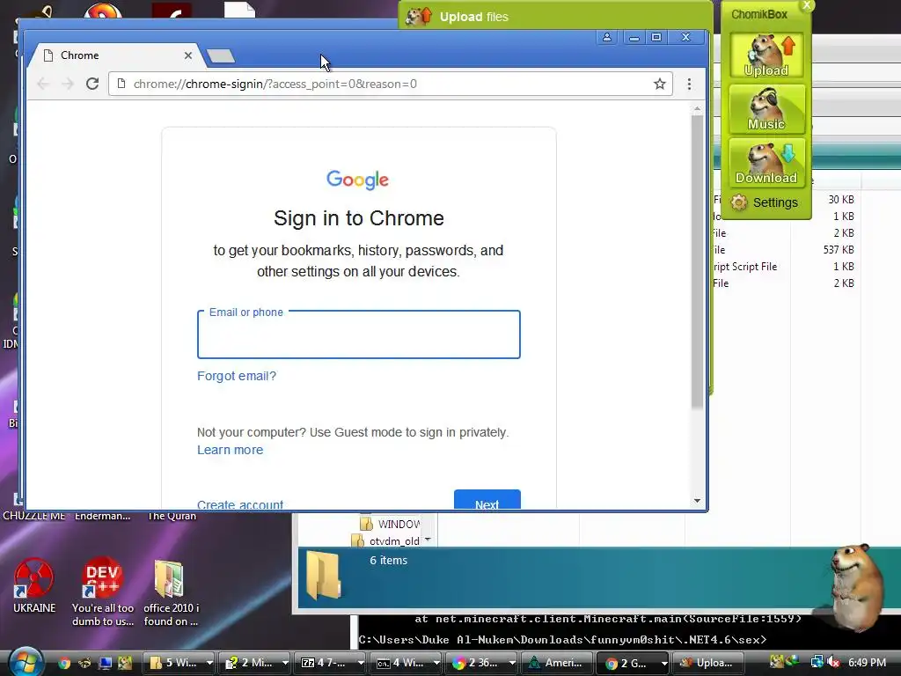Expand '5 Wi...' taskbar group arrow
This screenshot has width=901, height=676.
pos(209,663)
